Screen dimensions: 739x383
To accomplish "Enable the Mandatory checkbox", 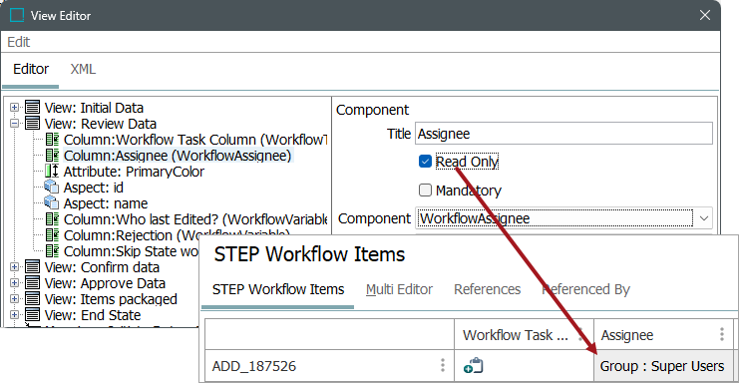I will 425,191.
